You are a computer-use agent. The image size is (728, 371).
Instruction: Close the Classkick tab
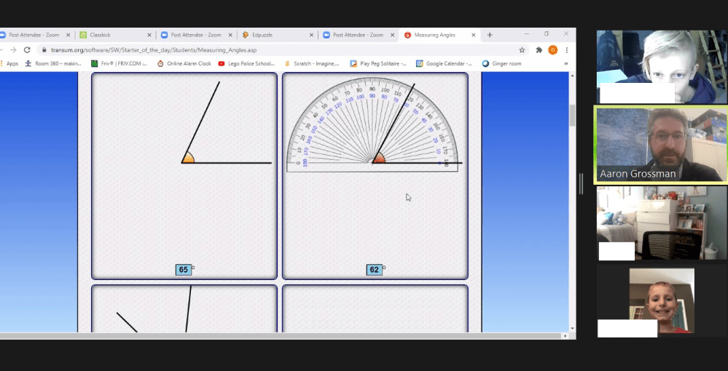[149, 35]
